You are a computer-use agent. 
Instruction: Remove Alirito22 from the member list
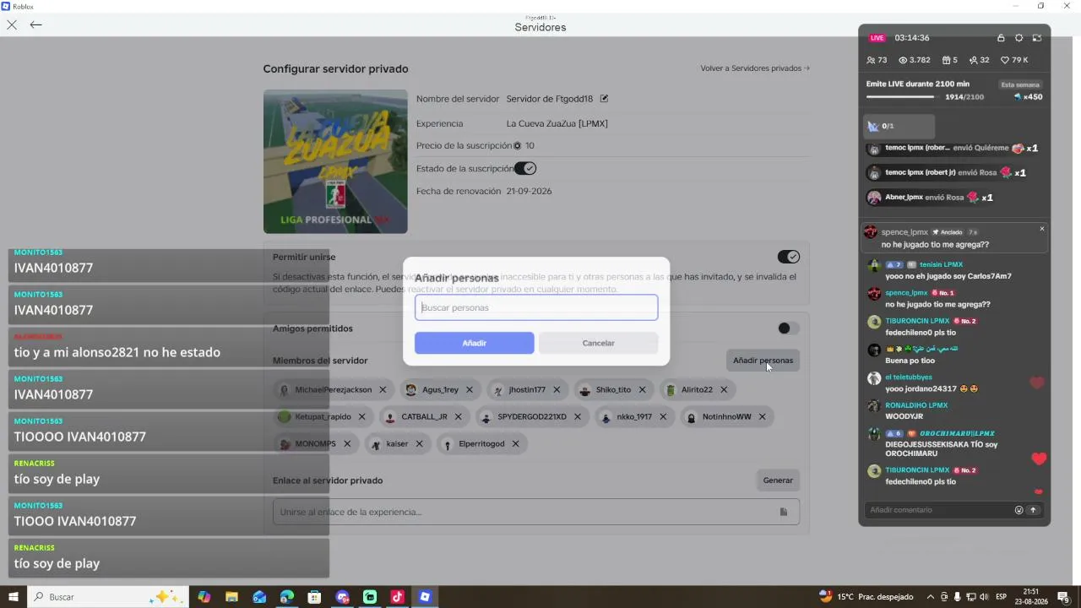click(x=724, y=390)
